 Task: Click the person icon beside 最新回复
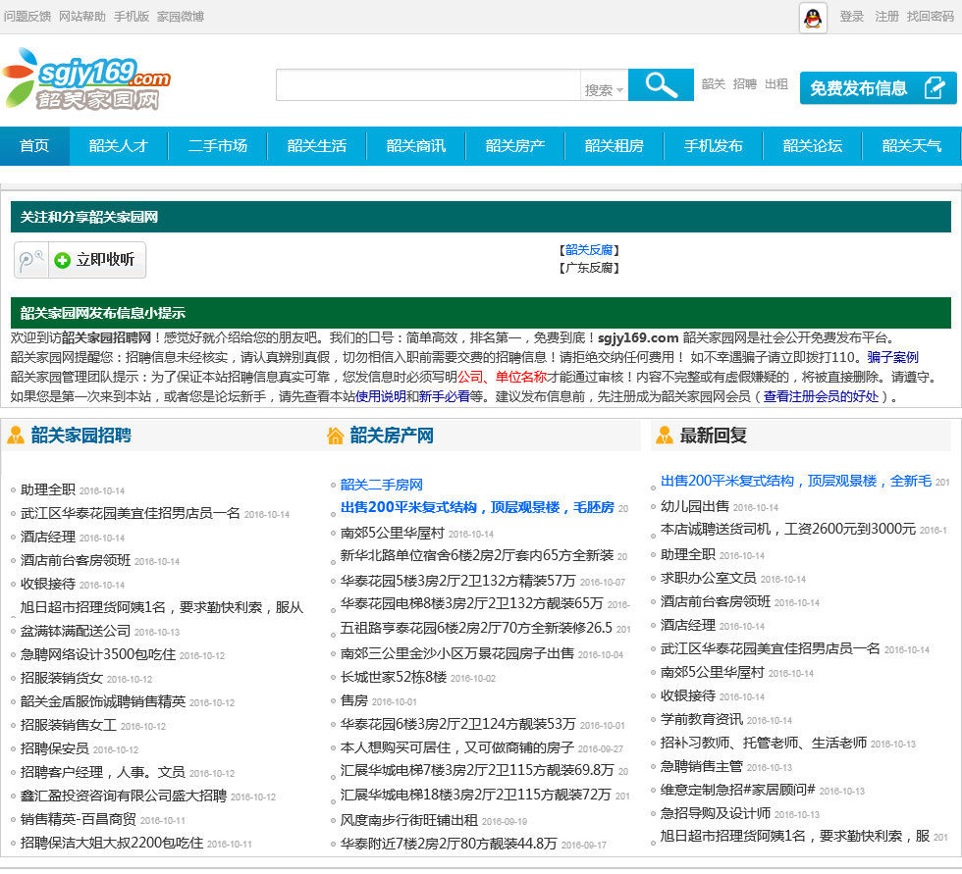[664, 436]
